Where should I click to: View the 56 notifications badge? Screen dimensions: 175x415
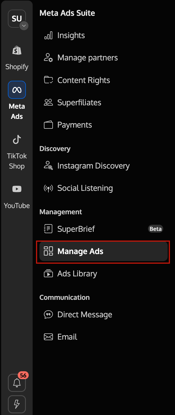point(23,375)
